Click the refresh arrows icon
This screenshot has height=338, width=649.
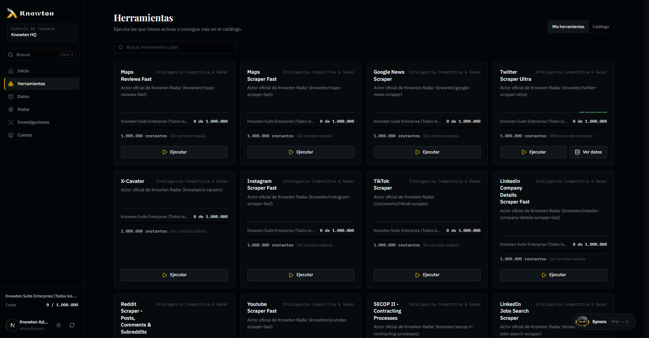coord(72,325)
